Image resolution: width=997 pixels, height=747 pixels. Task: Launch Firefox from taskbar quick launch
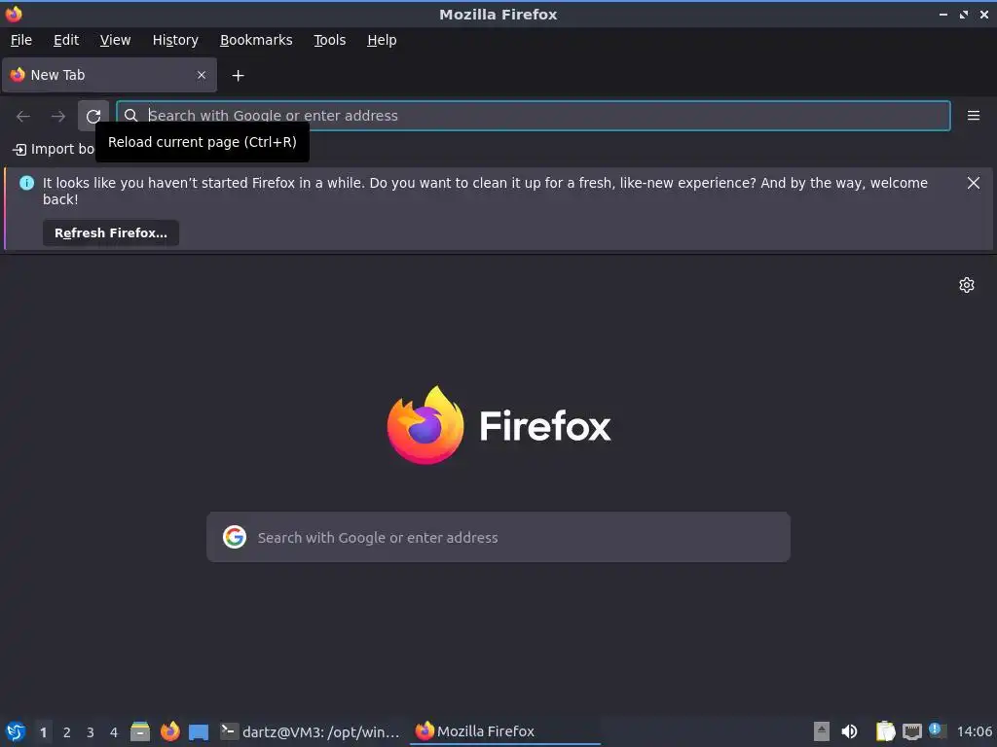(169, 731)
